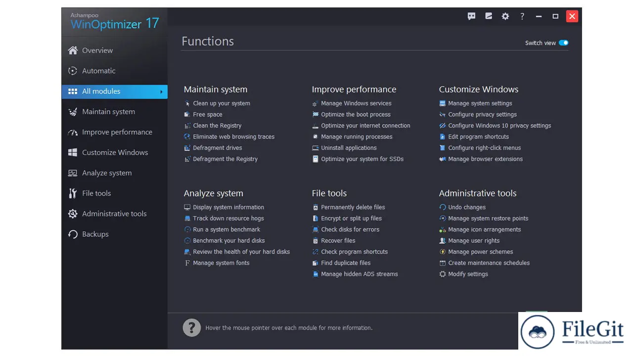Click the icon beside Manage Windows services
Viewport: 633px width, 356px height.
[x=316, y=103]
